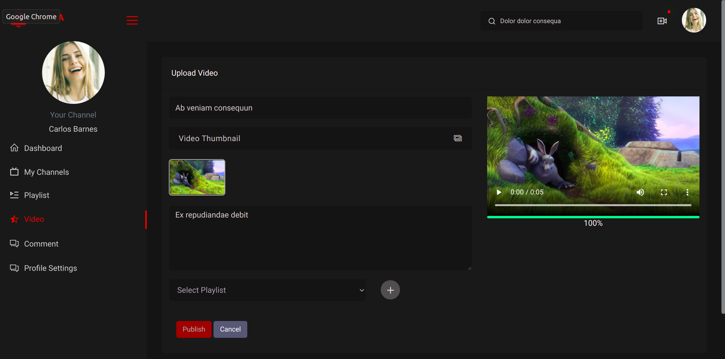Click the Profile Settings icon
This screenshot has width=725, height=359.
coord(15,268)
